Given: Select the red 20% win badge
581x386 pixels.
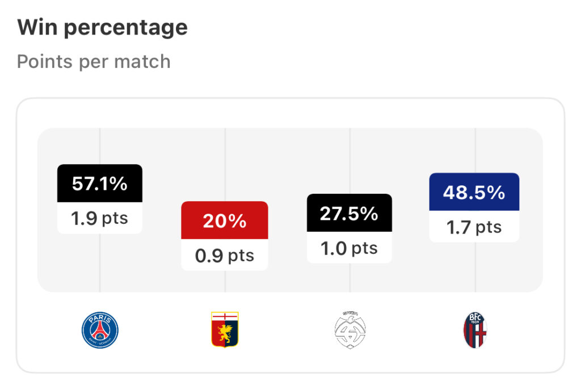Looking at the screenshot, I should click(225, 220).
